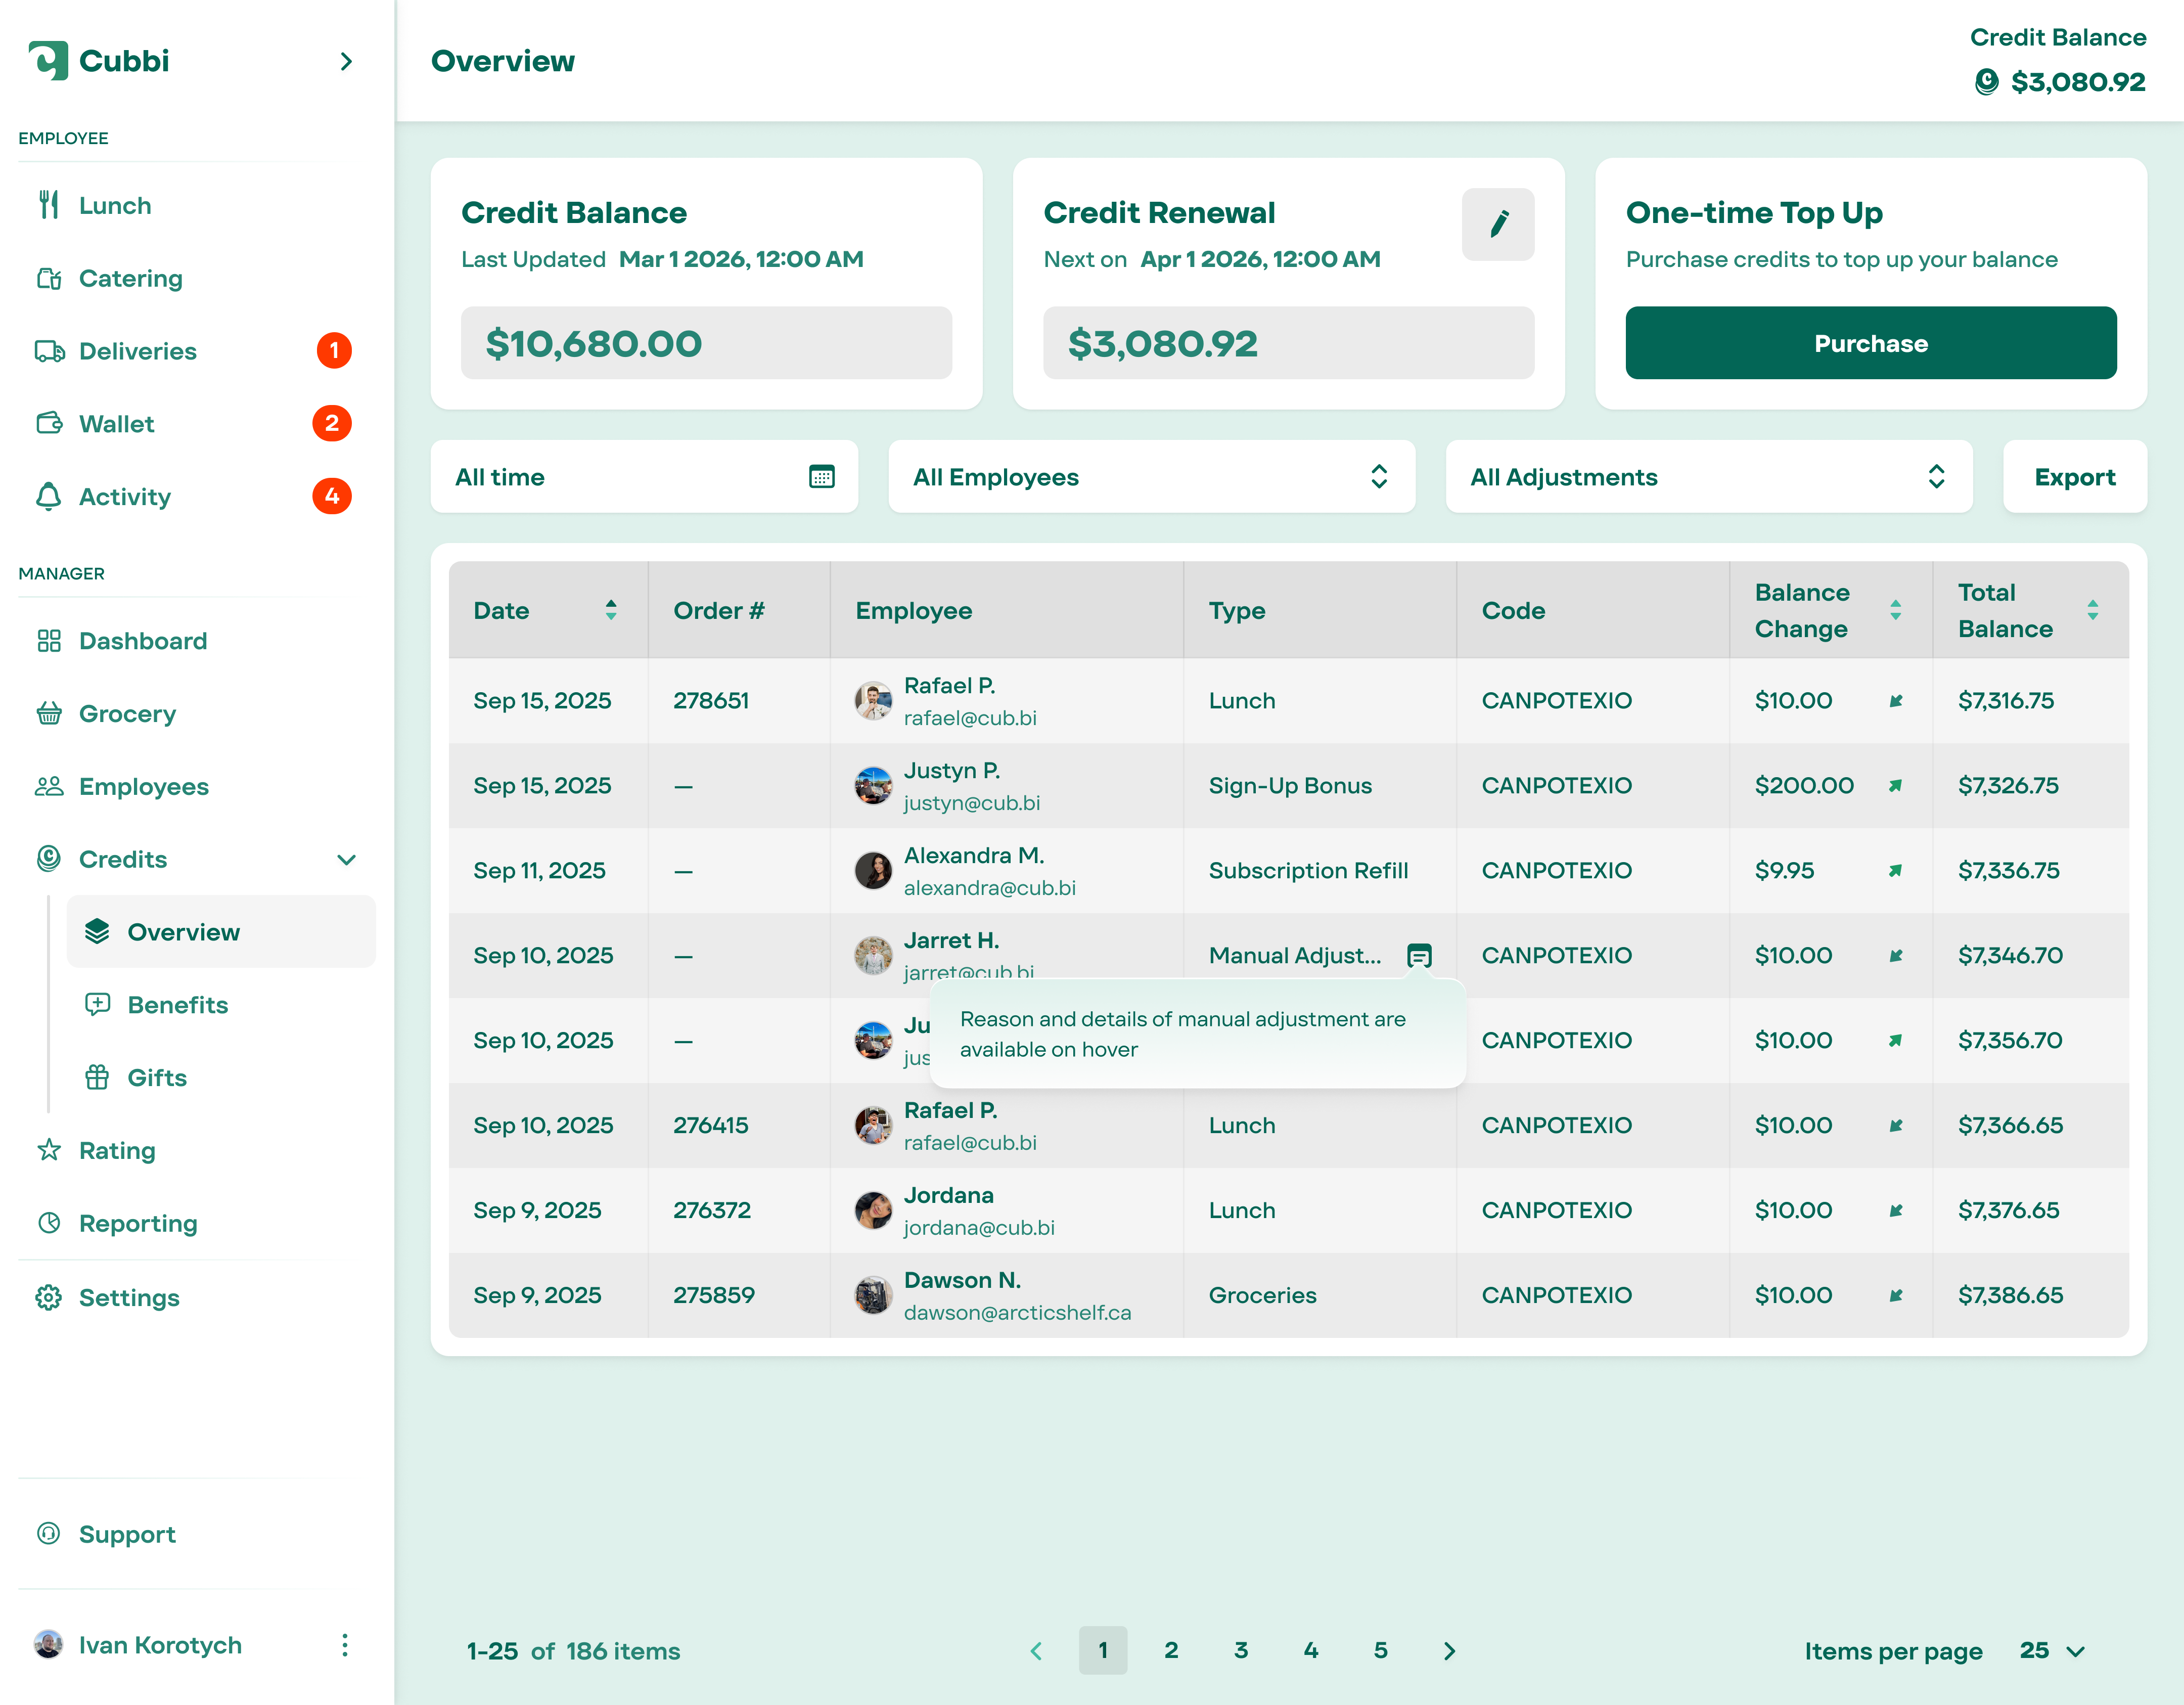The height and width of the screenshot is (1705, 2184).
Task: Click order number 276415
Action: pos(711,1125)
